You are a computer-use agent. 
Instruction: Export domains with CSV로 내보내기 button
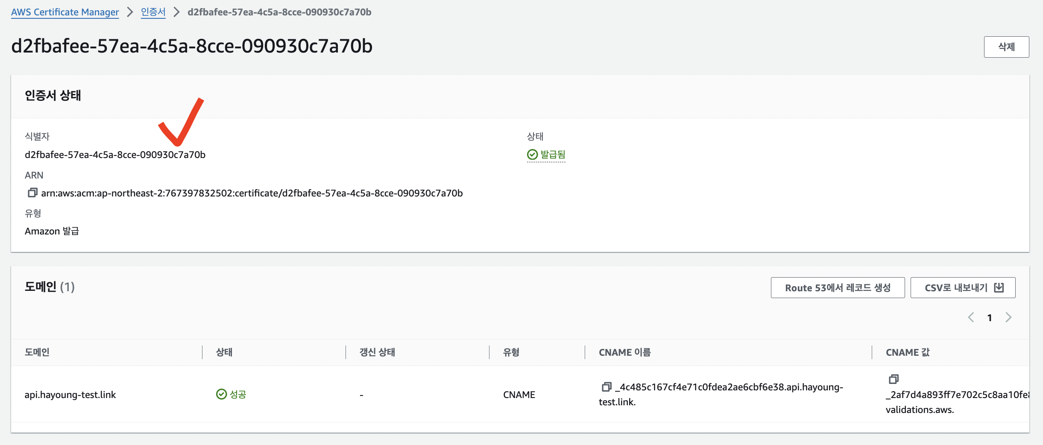coord(963,287)
